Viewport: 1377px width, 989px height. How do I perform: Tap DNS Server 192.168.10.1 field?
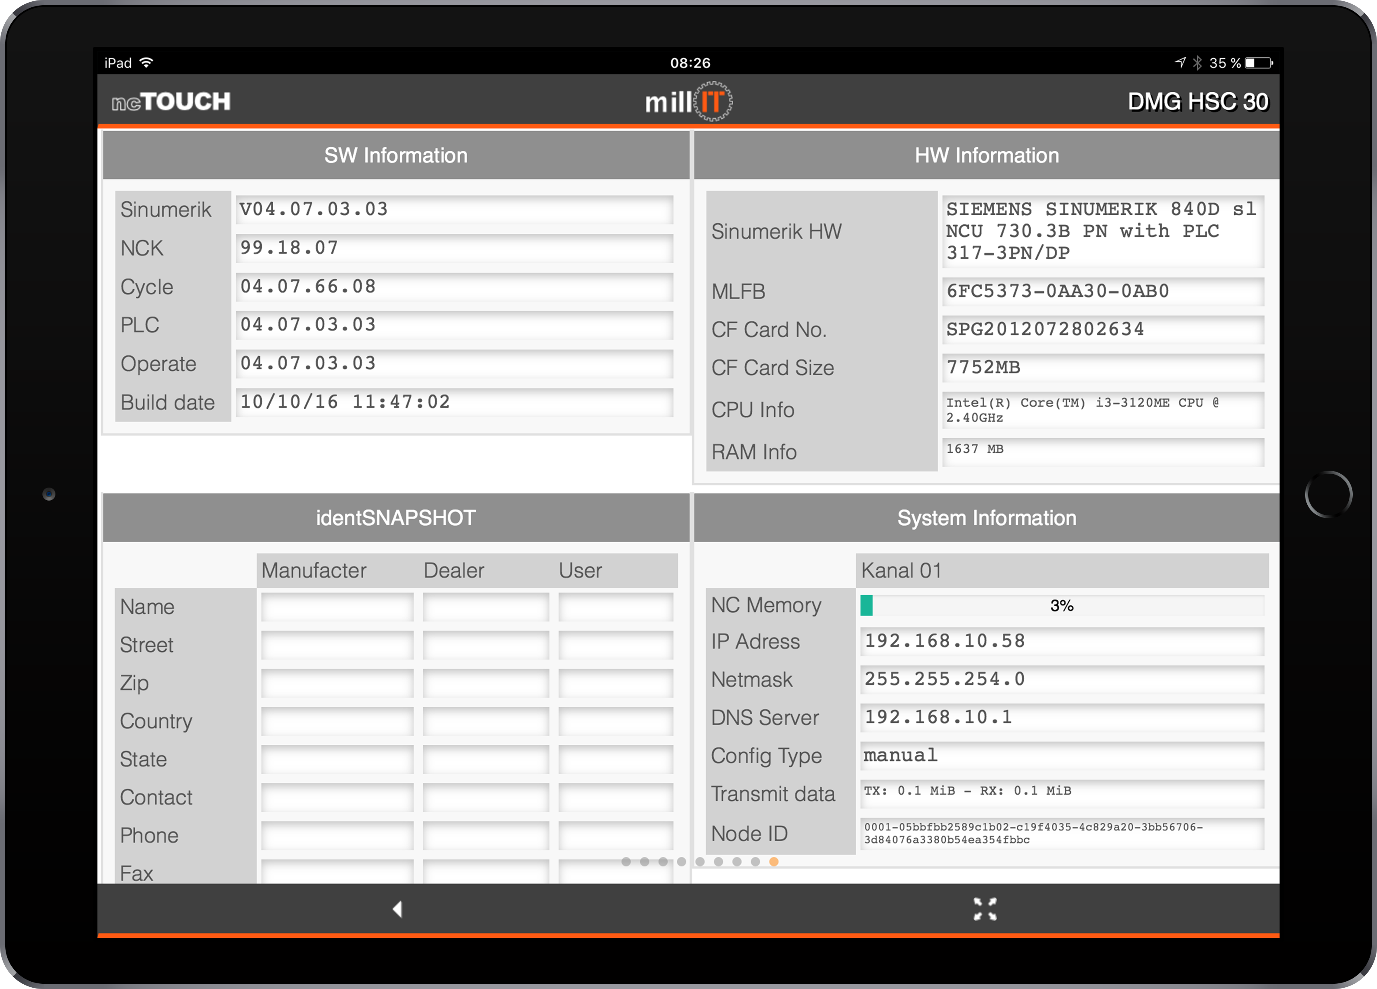point(1062,718)
